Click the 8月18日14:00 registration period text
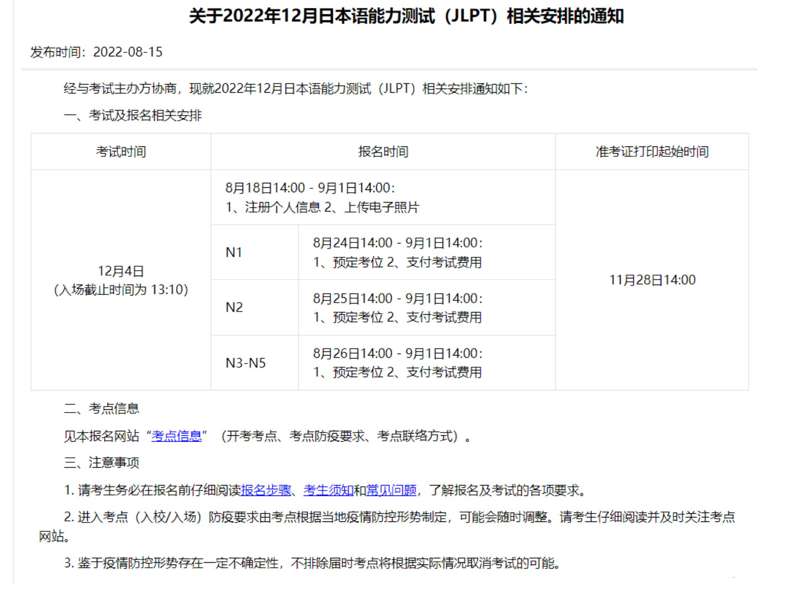Viewport: 805px width, 591px height. (x=310, y=188)
